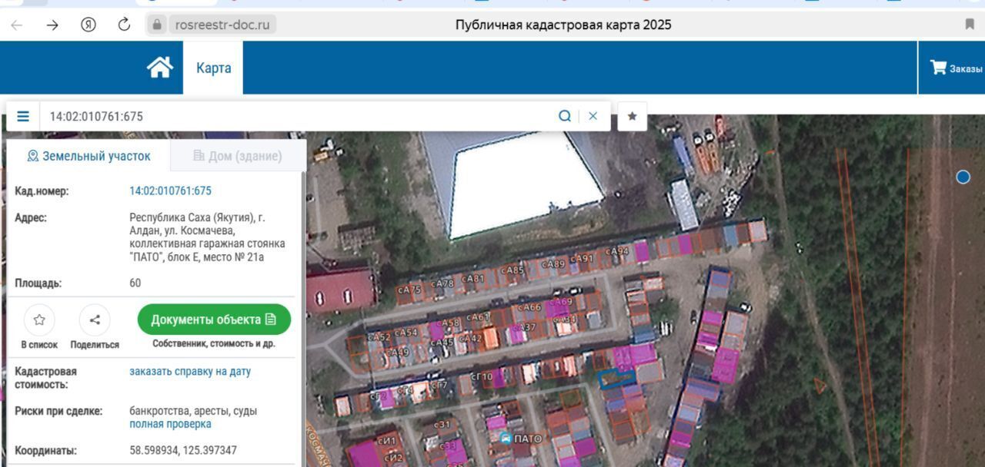Clear the search query
The width and height of the screenshot is (985, 467).
coord(593,116)
